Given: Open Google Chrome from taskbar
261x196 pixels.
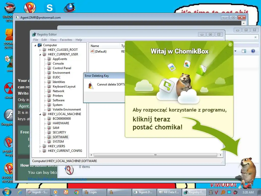Looking at the screenshot, I should point(76,192).
